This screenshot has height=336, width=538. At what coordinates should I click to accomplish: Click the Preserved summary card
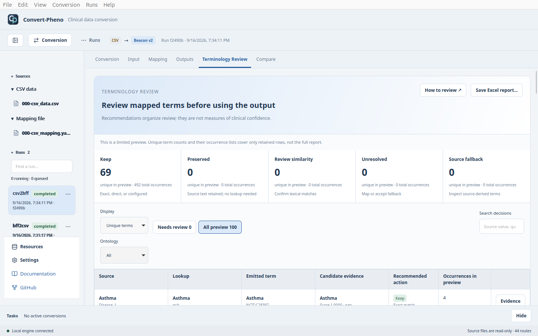tap(225, 177)
